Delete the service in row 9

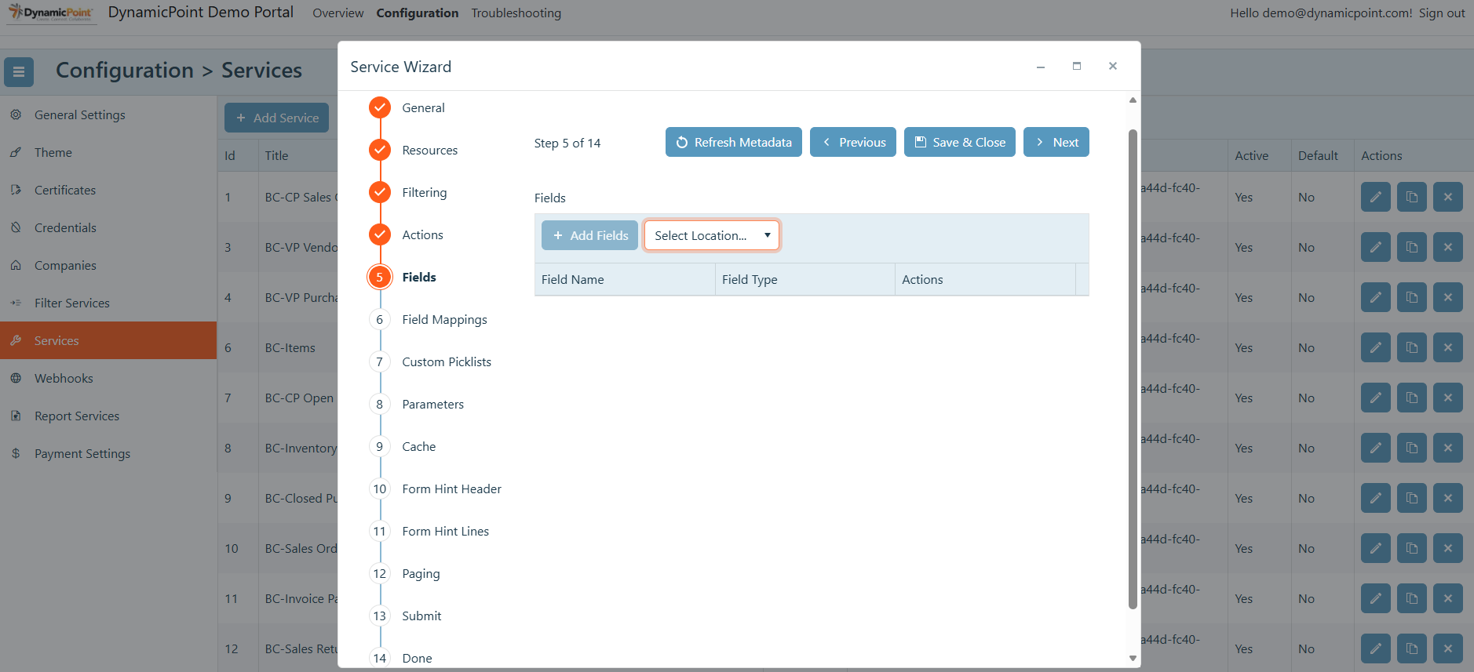tap(1448, 498)
